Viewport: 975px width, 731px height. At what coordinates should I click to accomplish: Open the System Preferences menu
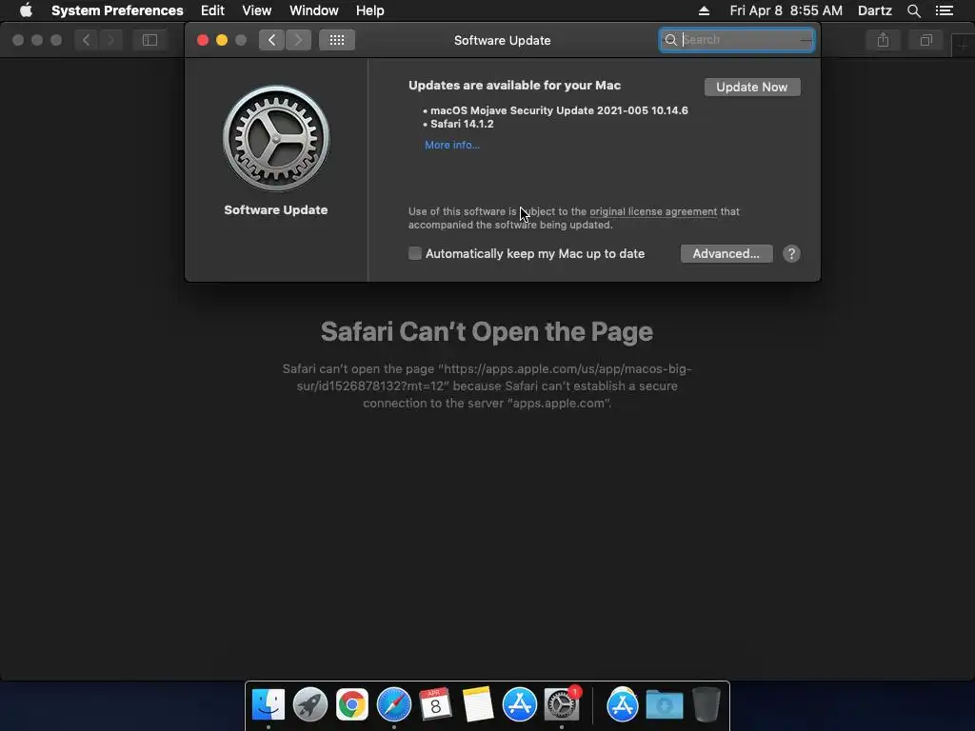tap(117, 10)
